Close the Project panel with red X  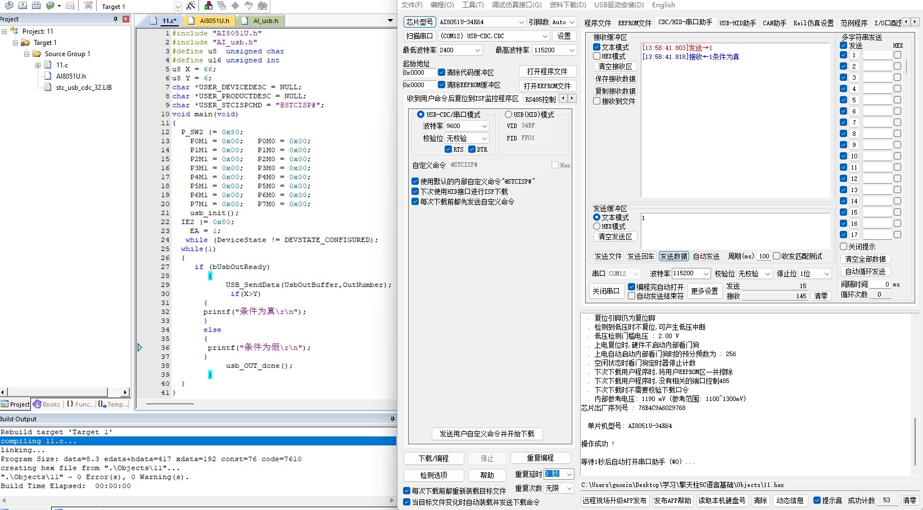(x=126, y=19)
